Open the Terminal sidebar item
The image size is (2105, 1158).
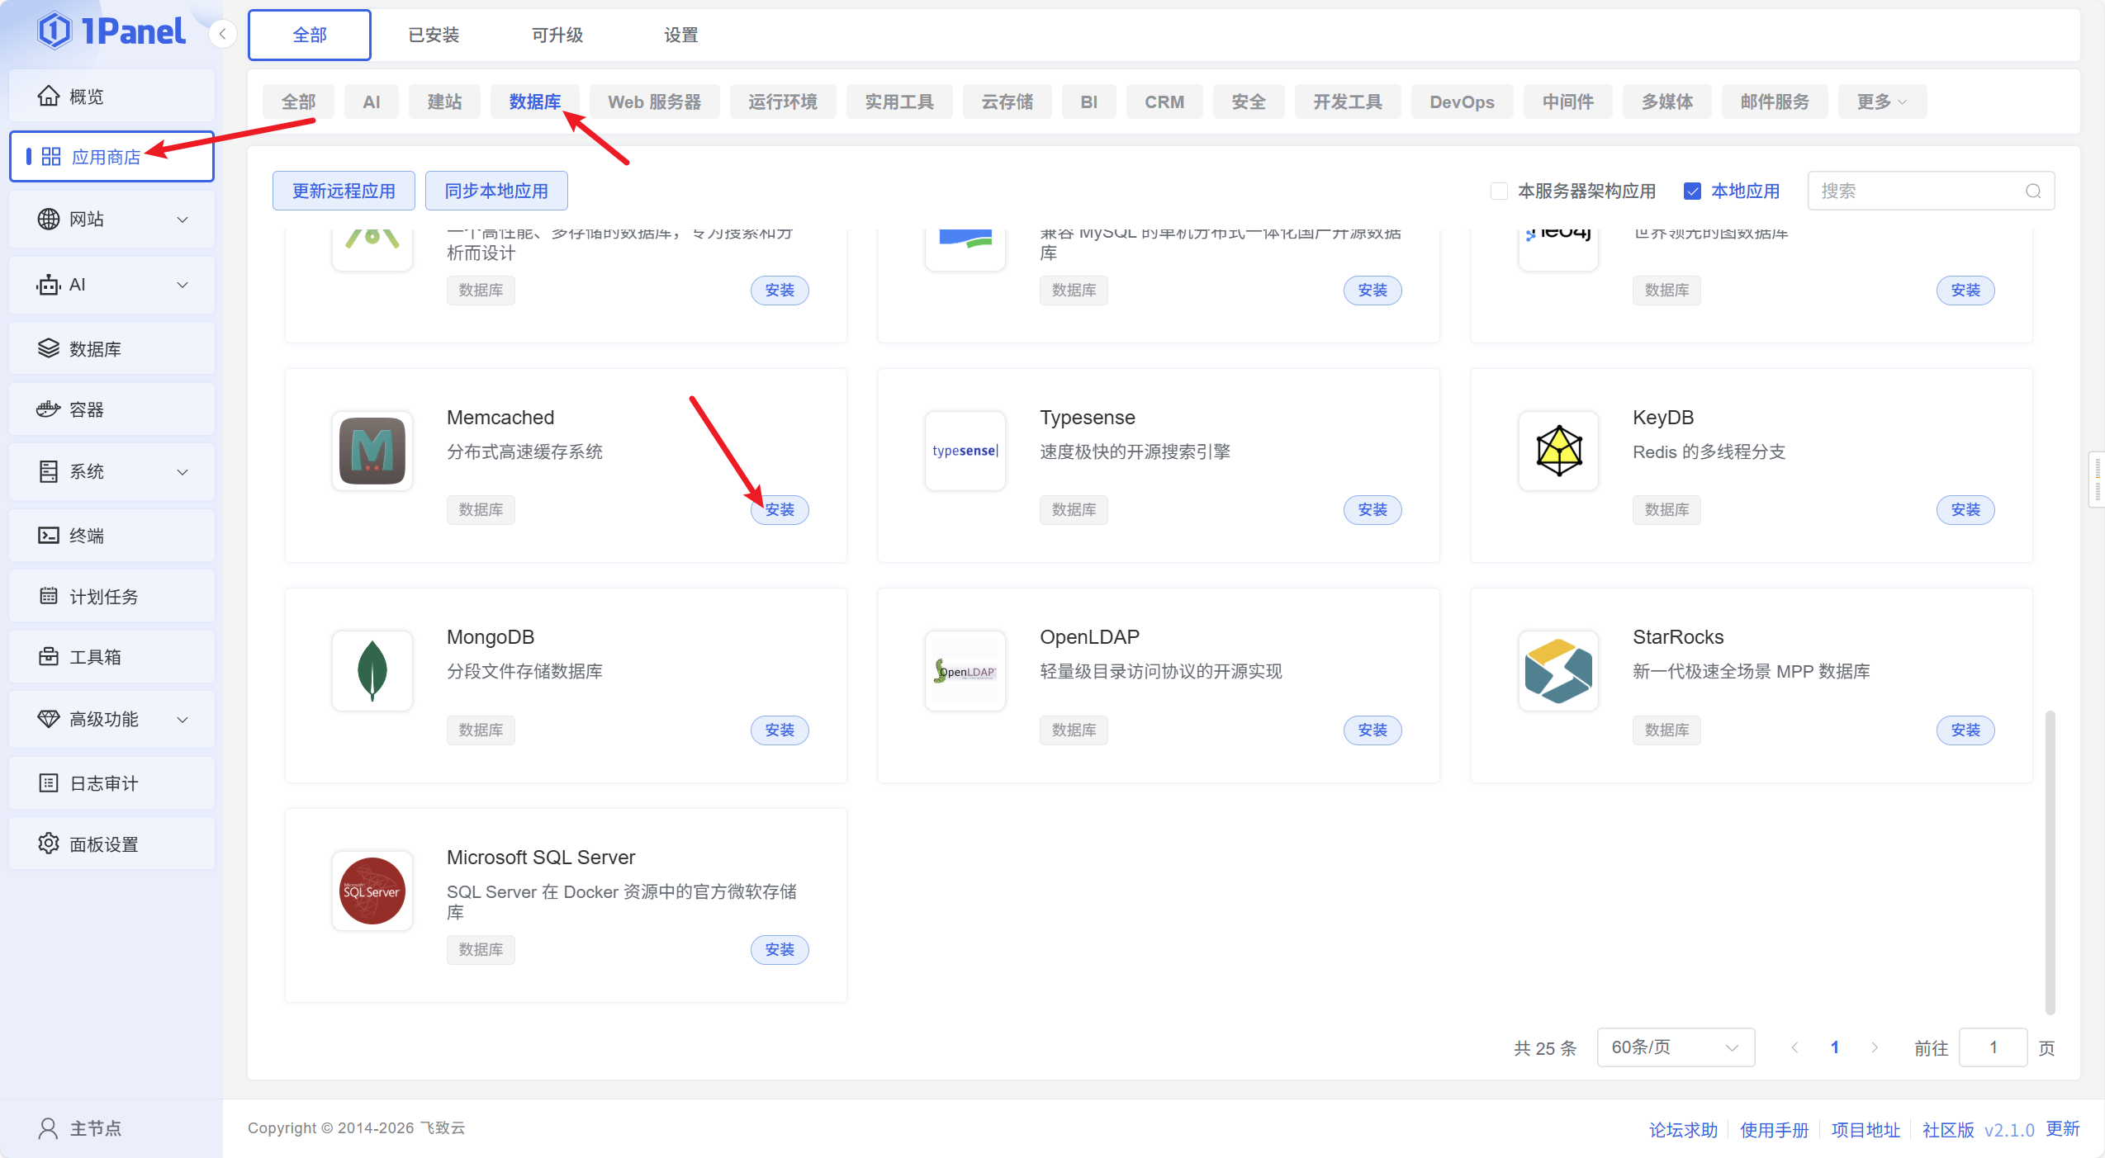86,536
